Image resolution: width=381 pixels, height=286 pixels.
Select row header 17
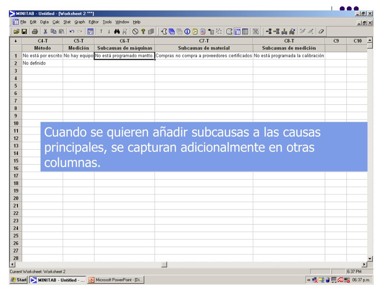coord(16,176)
